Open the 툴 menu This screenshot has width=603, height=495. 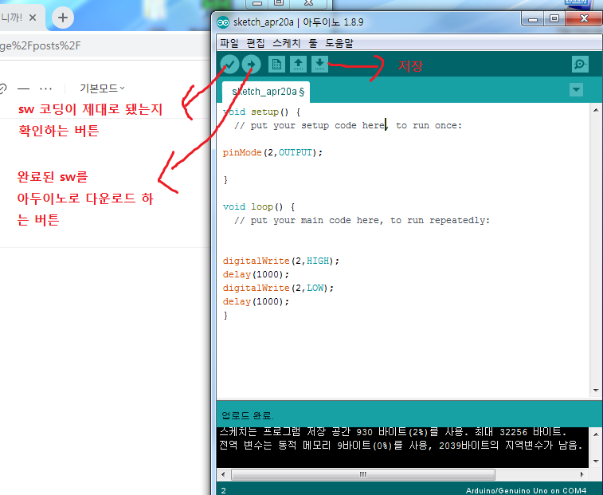[313, 43]
